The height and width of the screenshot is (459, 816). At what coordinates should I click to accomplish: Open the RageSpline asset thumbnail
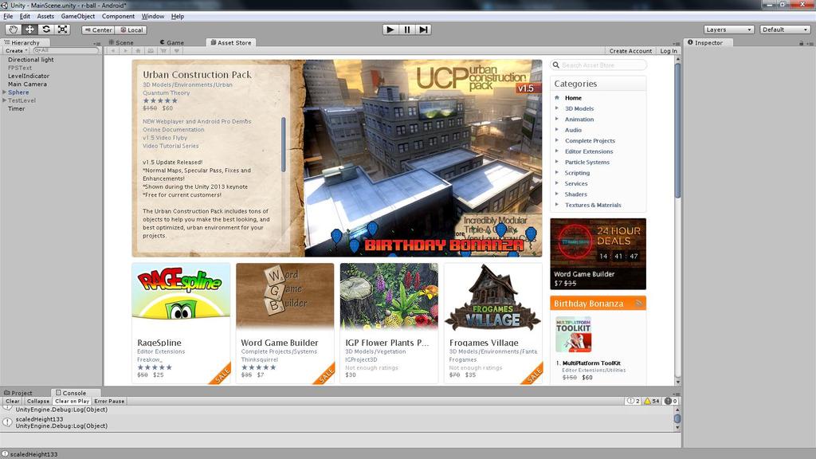[x=181, y=296]
